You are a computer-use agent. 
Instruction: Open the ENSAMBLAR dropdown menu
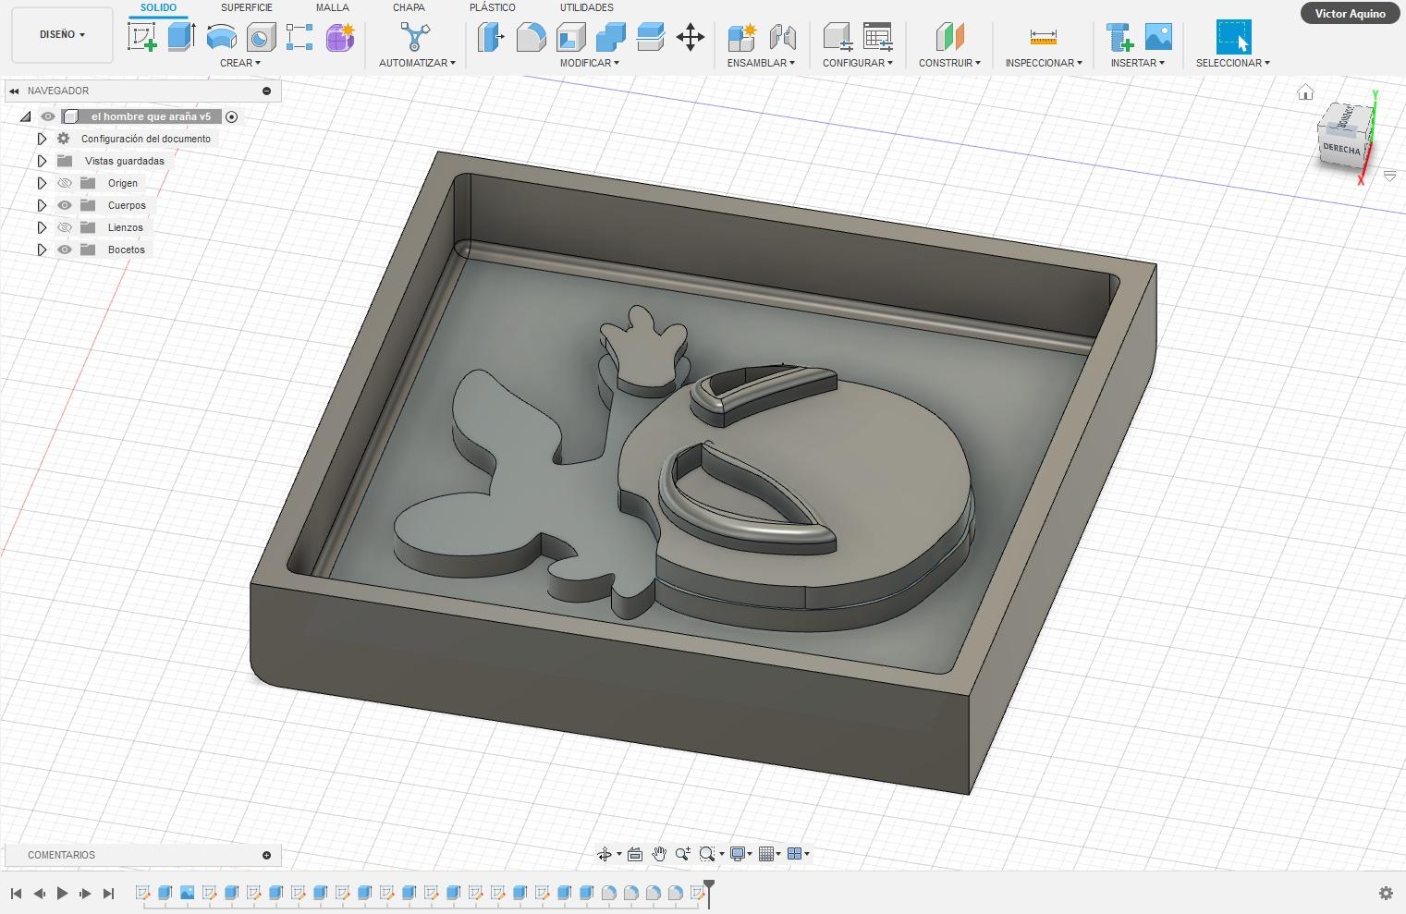pyautogui.click(x=761, y=63)
